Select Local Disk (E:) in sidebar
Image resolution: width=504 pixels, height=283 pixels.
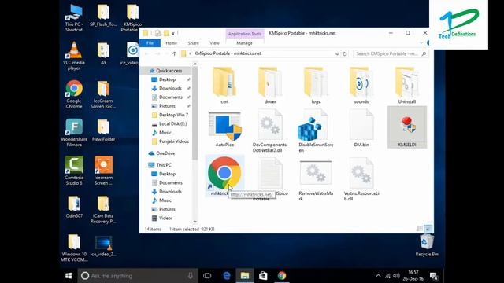point(172,124)
